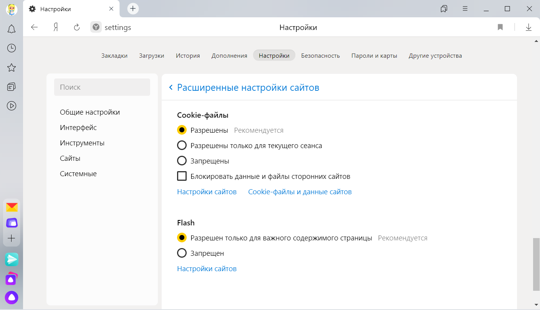Click the Yandex Mail envelope icon
The height and width of the screenshot is (310, 540).
(x=12, y=207)
